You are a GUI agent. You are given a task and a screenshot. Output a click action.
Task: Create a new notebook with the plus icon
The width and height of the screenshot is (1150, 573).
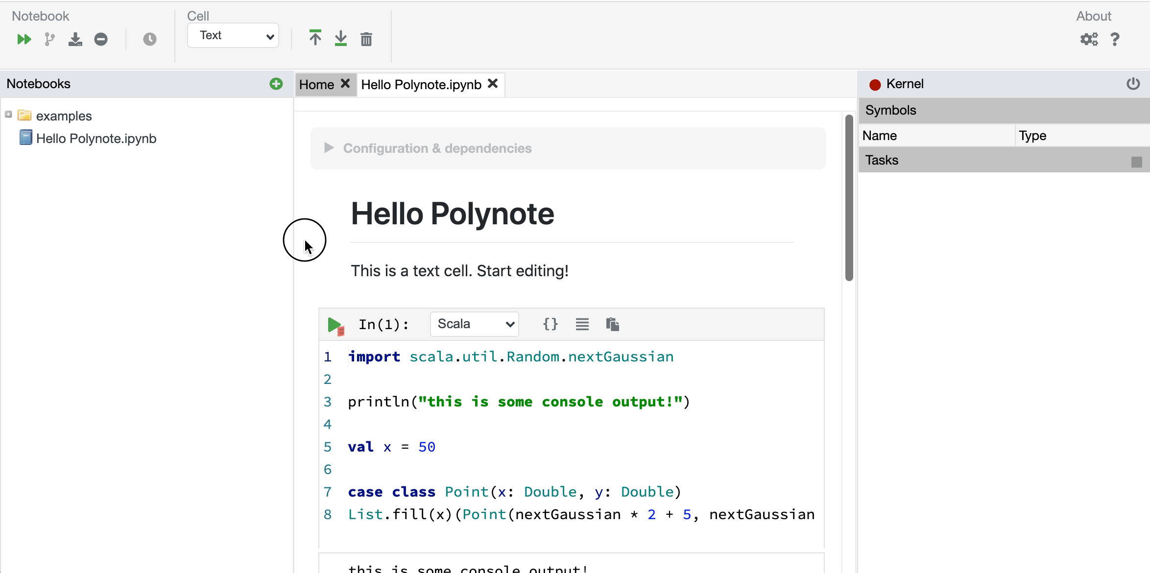click(x=276, y=84)
